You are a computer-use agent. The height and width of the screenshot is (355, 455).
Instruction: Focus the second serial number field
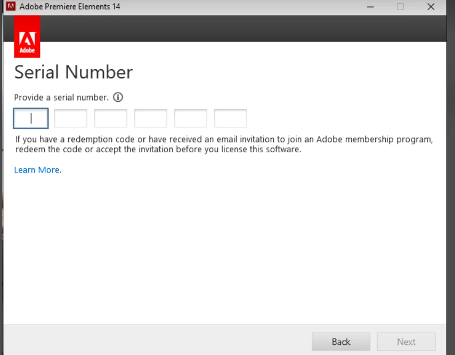click(70, 118)
